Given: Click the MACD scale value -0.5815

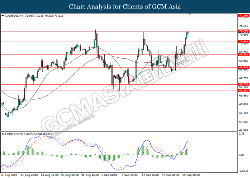Looking at the screenshot, I should tap(244, 171).
